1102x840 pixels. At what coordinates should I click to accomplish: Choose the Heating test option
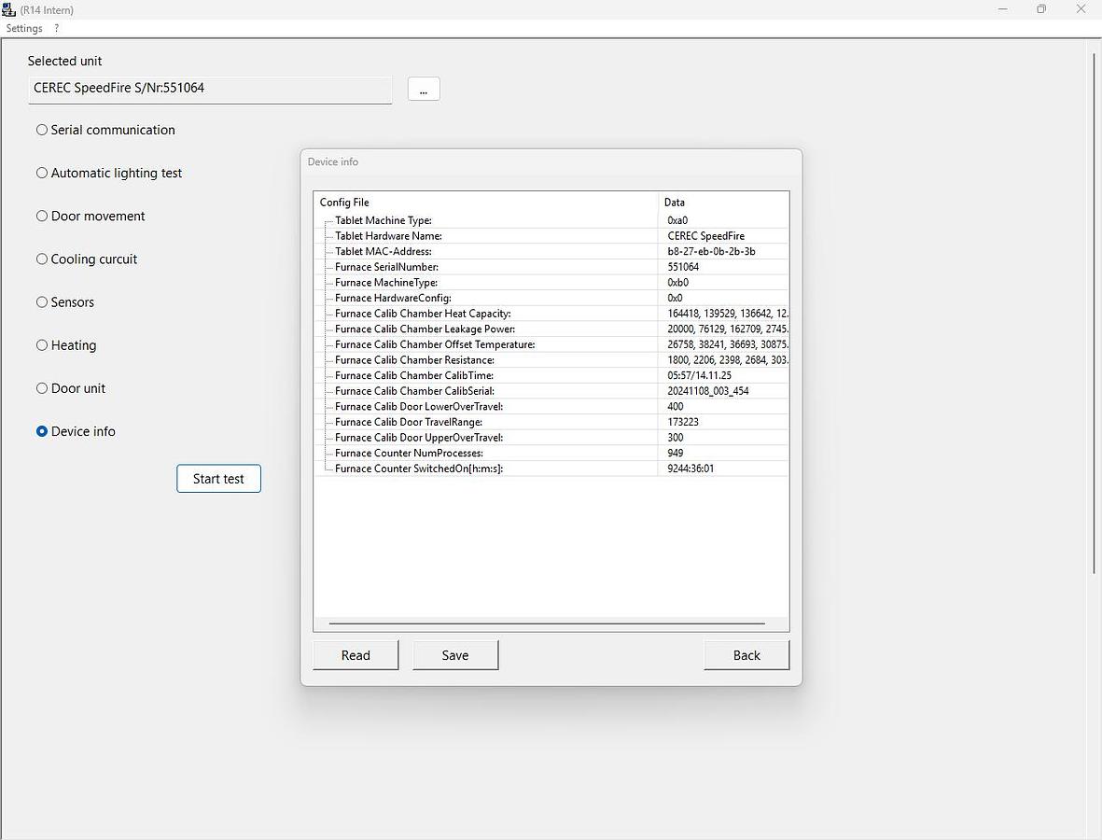pos(42,344)
